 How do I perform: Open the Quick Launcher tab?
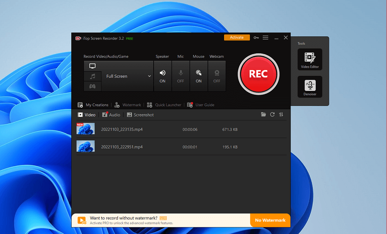(x=164, y=105)
